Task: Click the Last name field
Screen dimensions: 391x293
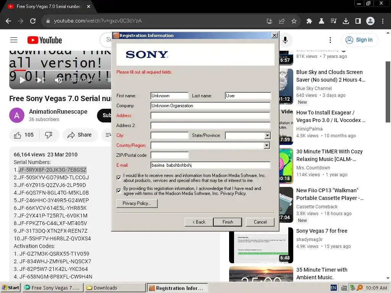Action: tap(248, 96)
